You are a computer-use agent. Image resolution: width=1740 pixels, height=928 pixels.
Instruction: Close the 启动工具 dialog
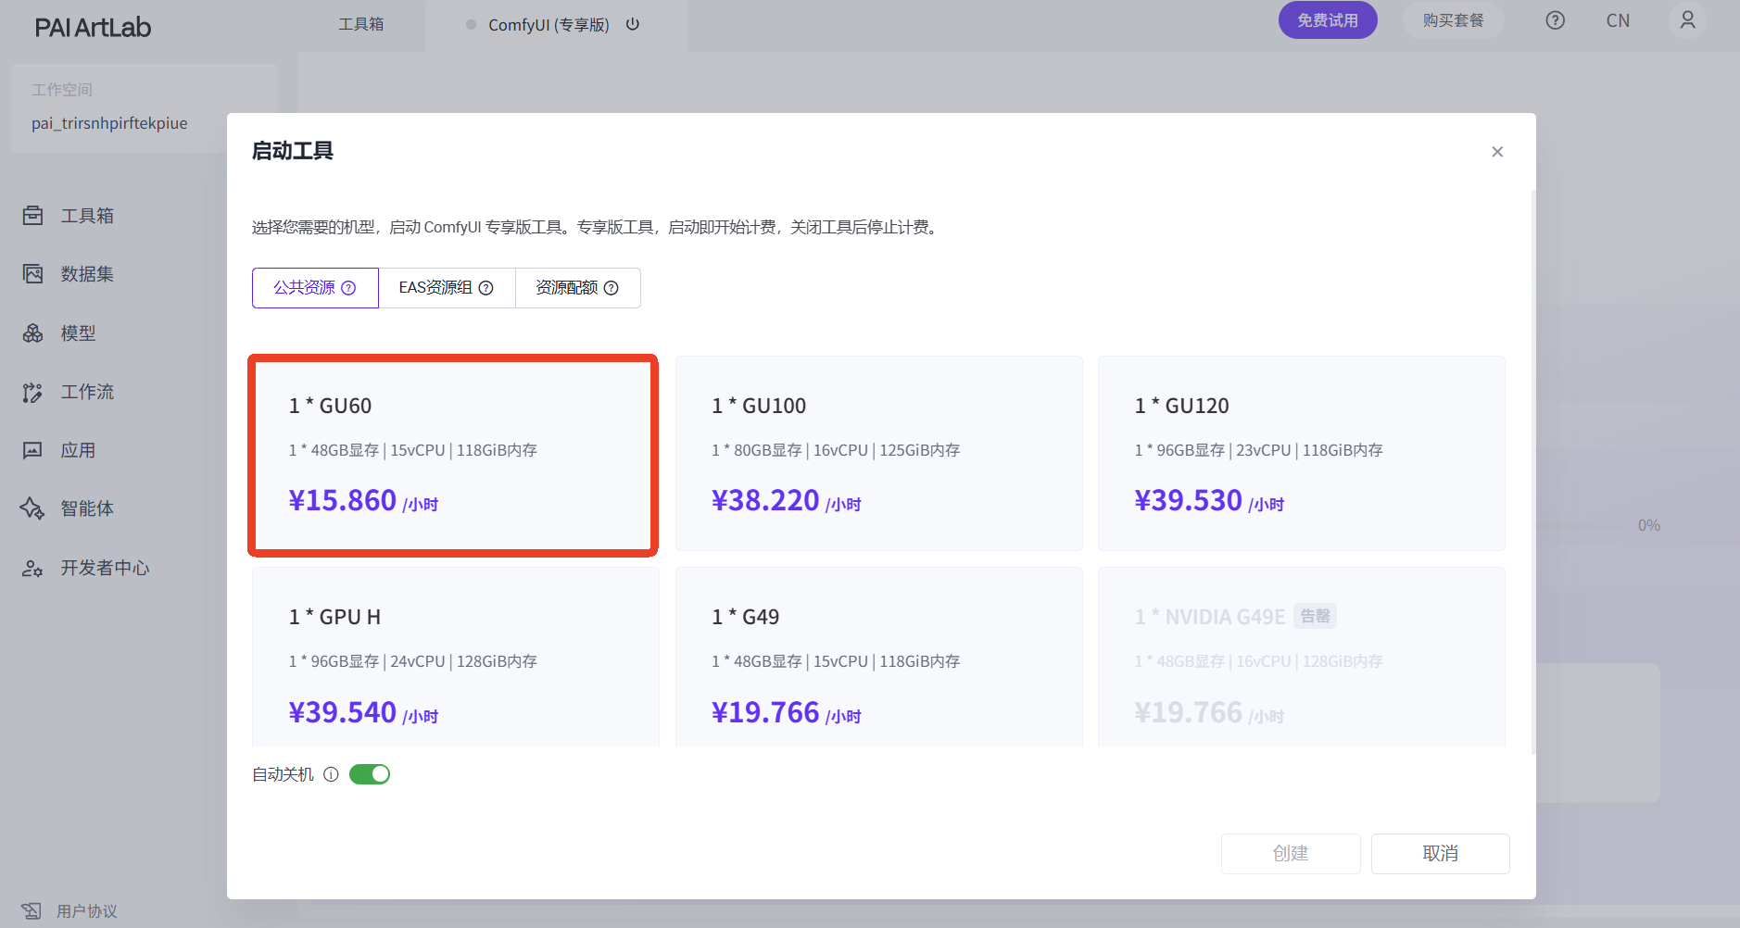(x=1497, y=152)
